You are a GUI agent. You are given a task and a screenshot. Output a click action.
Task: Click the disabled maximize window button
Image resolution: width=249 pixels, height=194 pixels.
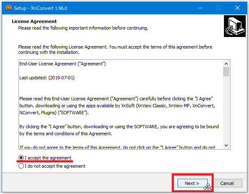tap(219, 8)
